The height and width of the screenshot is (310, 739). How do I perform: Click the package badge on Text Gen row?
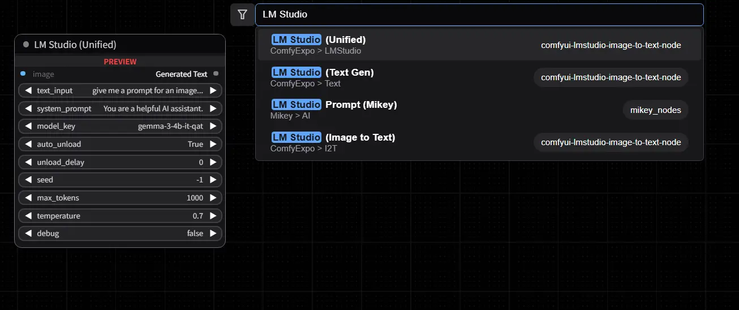611,77
